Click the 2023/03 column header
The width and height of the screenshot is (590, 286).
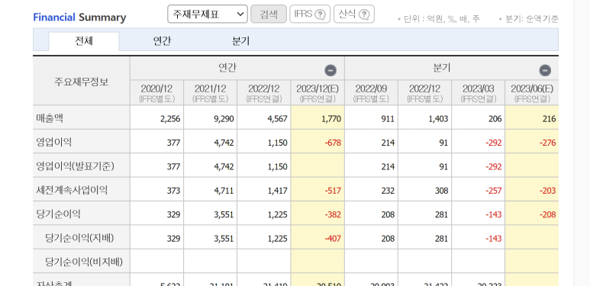pyautogui.click(x=479, y=93)
